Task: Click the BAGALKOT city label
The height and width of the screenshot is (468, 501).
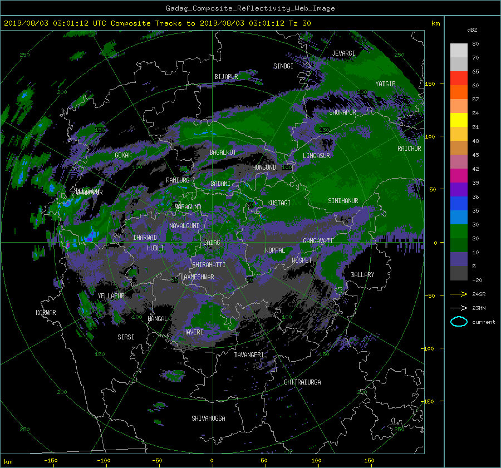Action: pos(223,152)
